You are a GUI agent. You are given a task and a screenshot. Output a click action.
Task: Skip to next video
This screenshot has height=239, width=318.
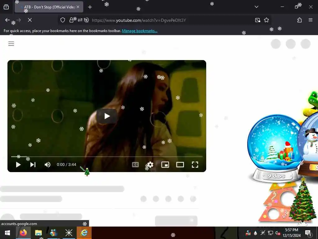(33, 165)
